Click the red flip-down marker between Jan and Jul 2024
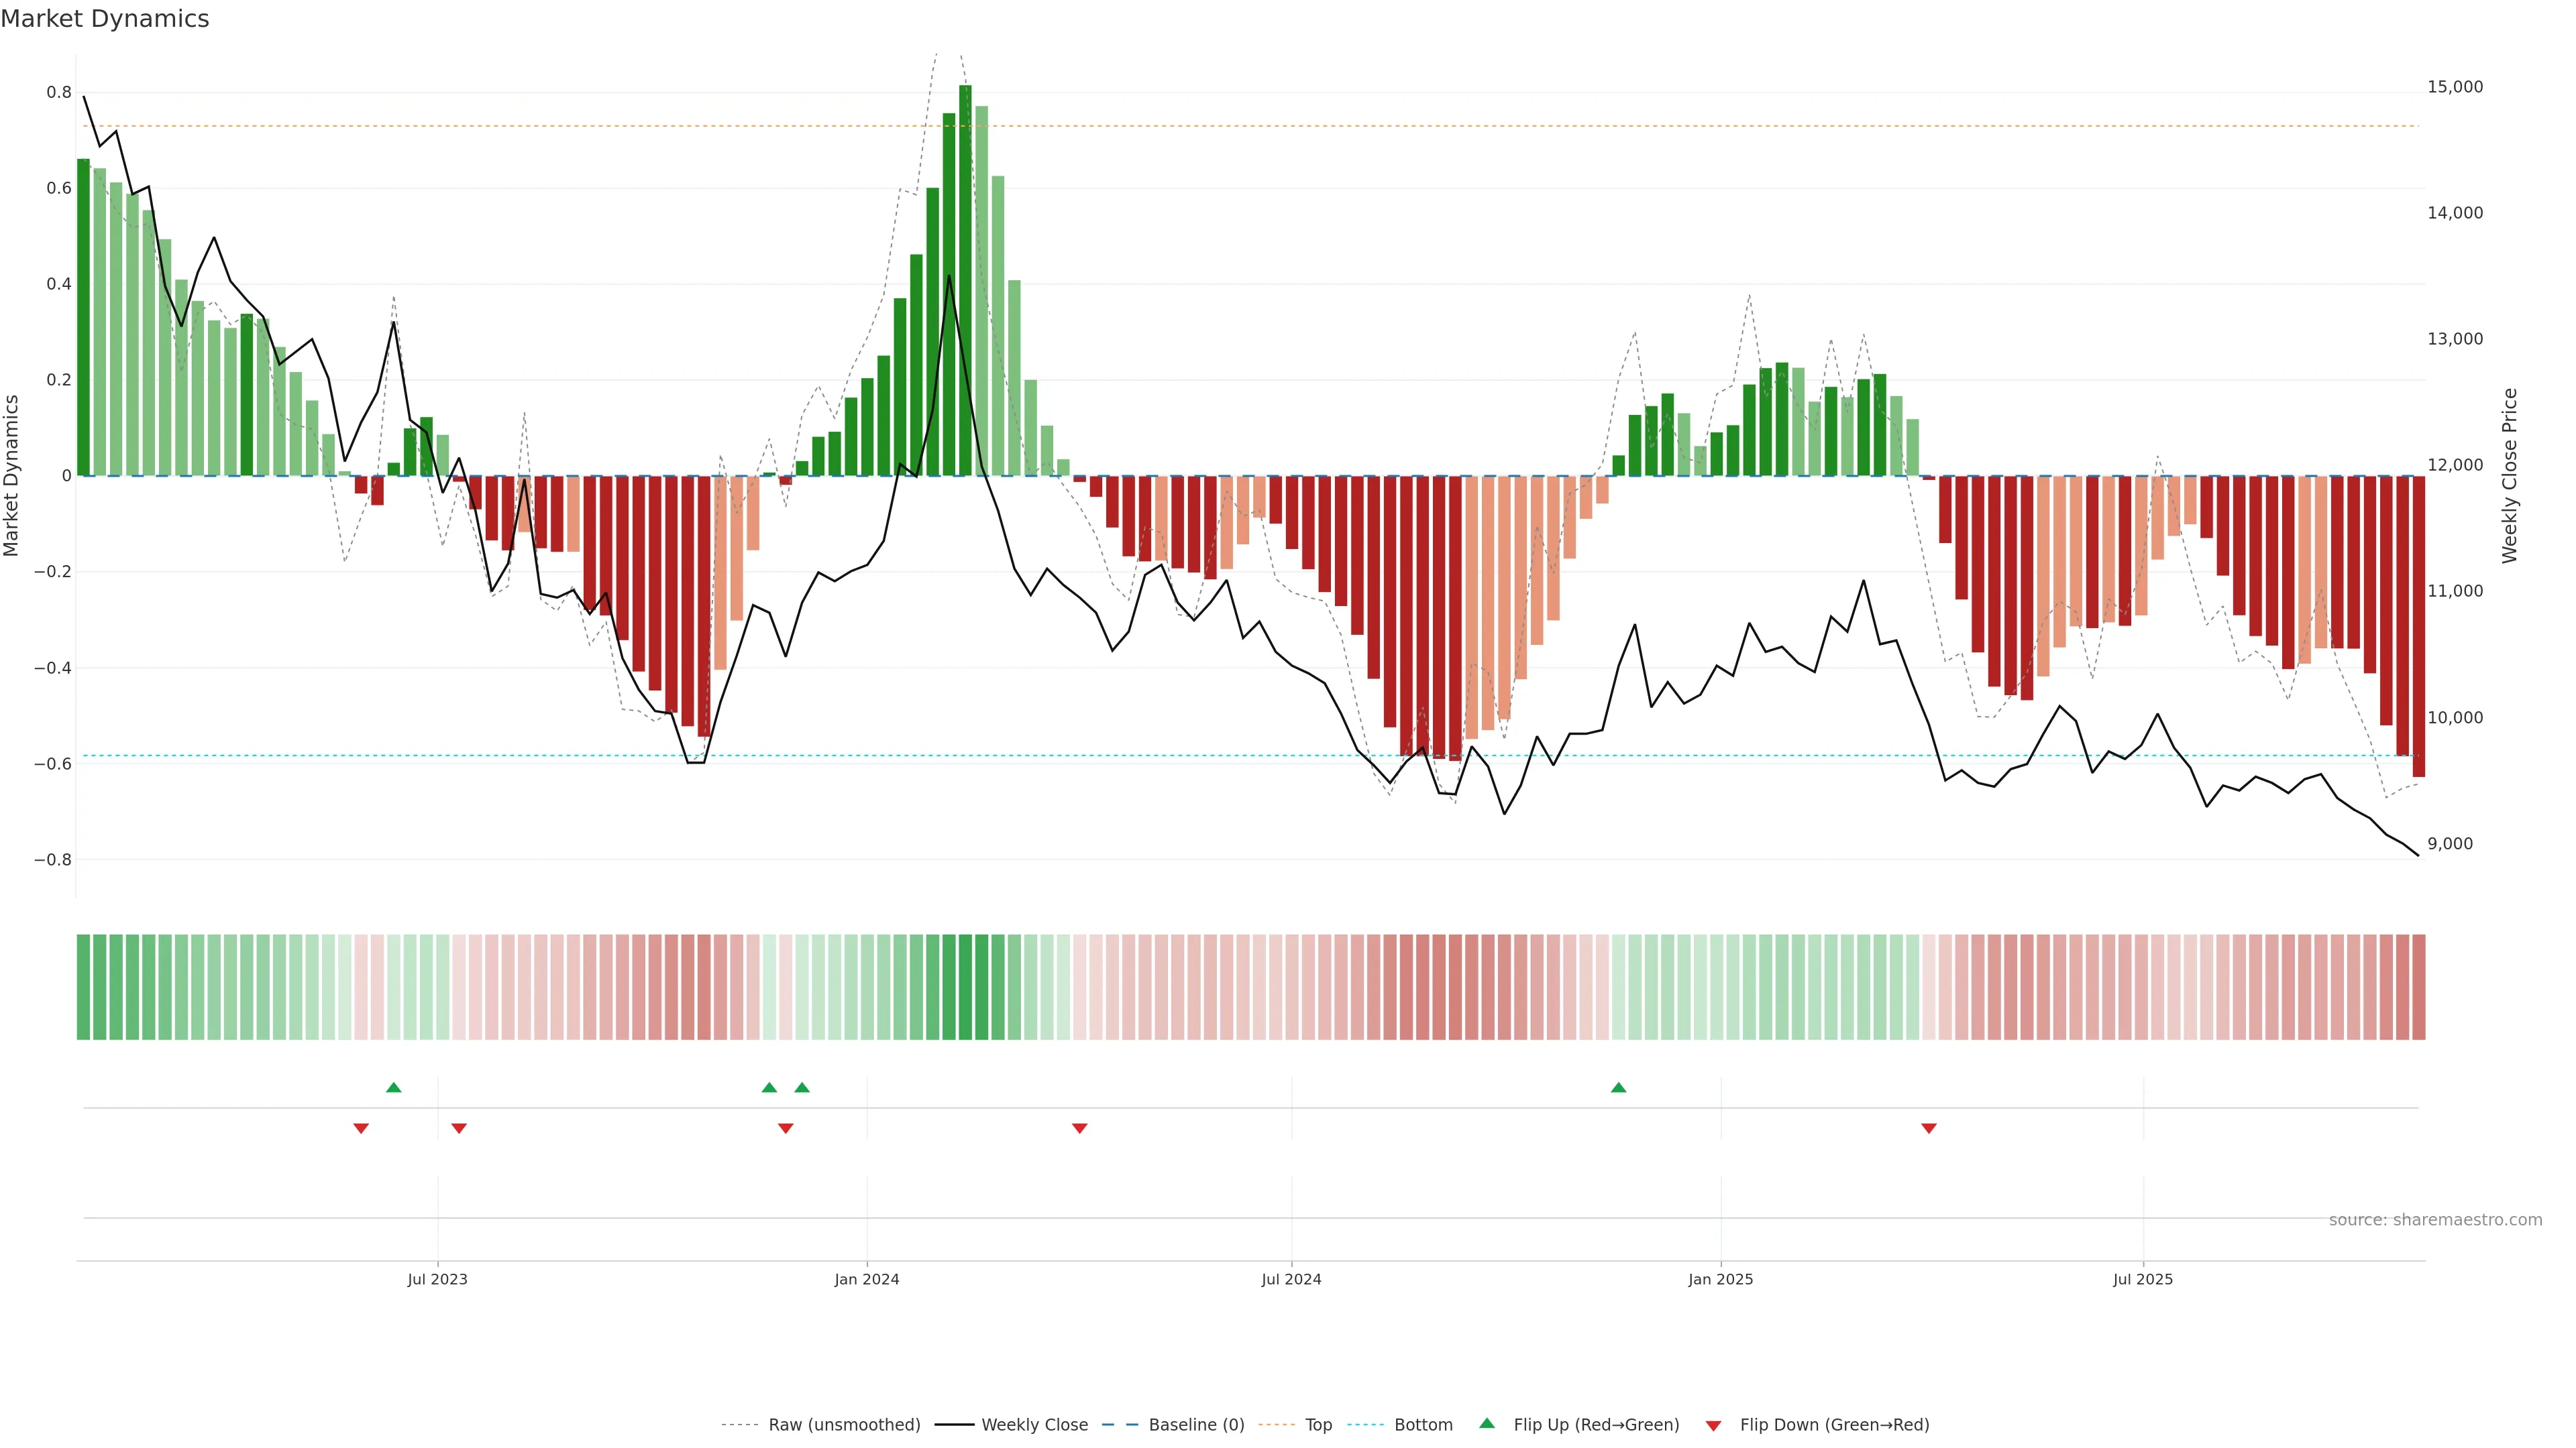The image size is (2576, 1448). (1079, 1128)
